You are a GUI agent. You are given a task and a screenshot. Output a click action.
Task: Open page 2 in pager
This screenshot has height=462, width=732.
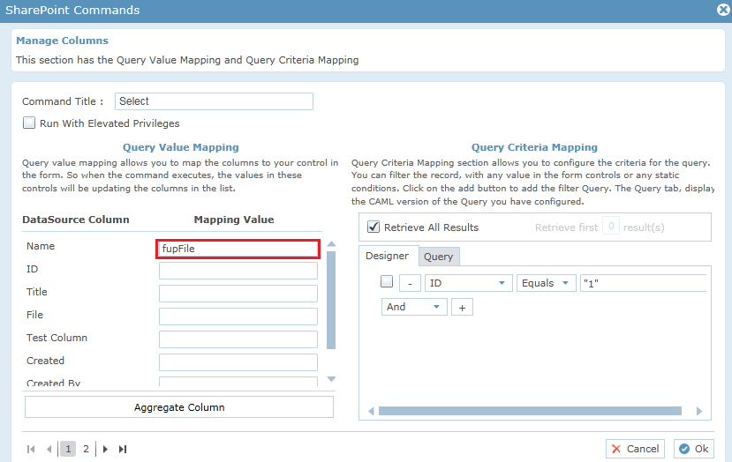click(x=86, y=449)
